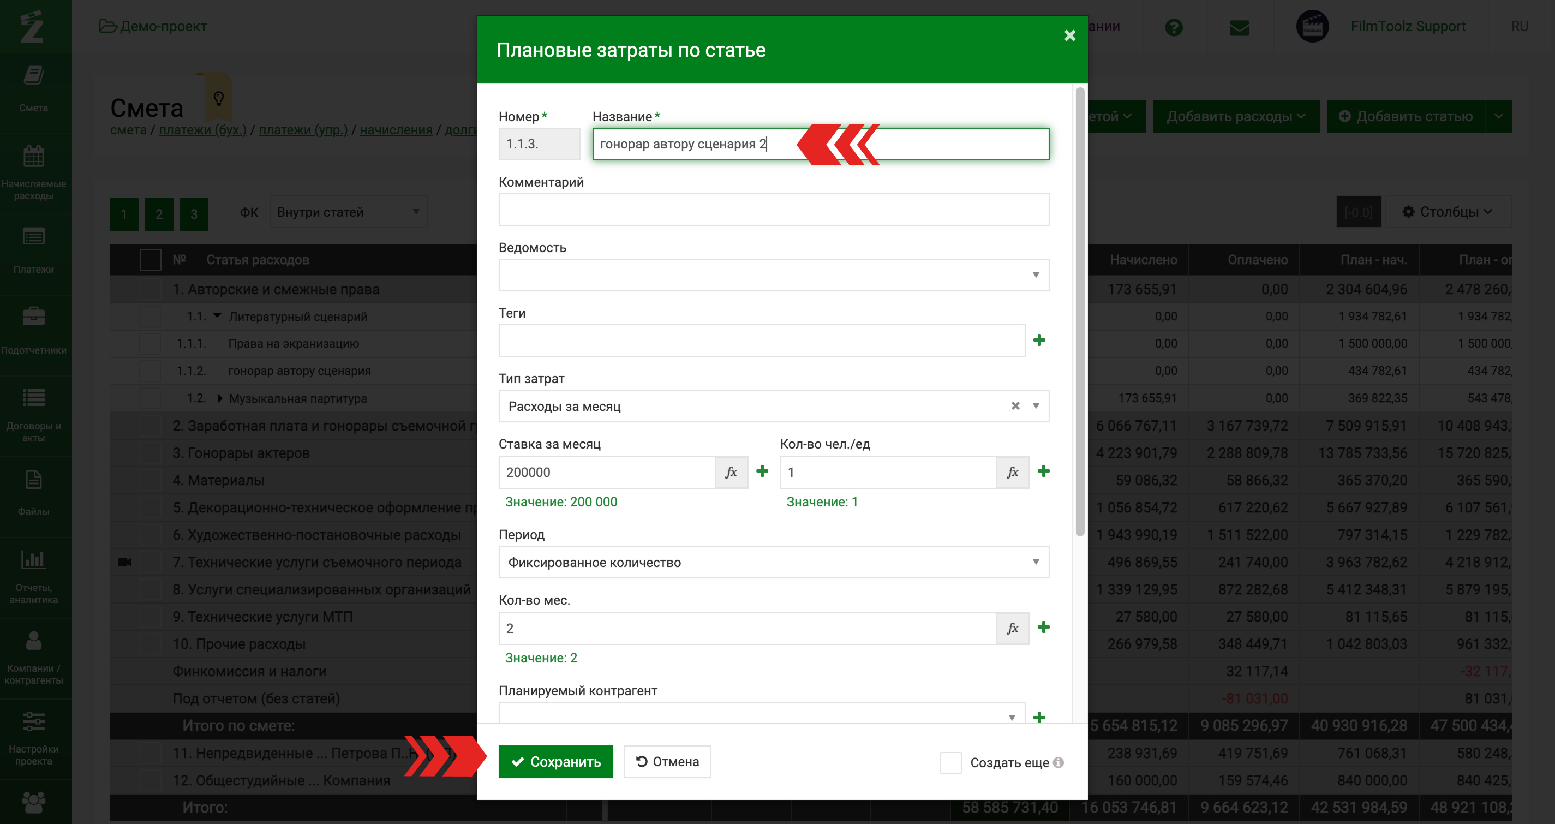Viewport: 1555px width, 824px height.
Task: Open the mail envelope icon in header
Action: coord(1239,27)
